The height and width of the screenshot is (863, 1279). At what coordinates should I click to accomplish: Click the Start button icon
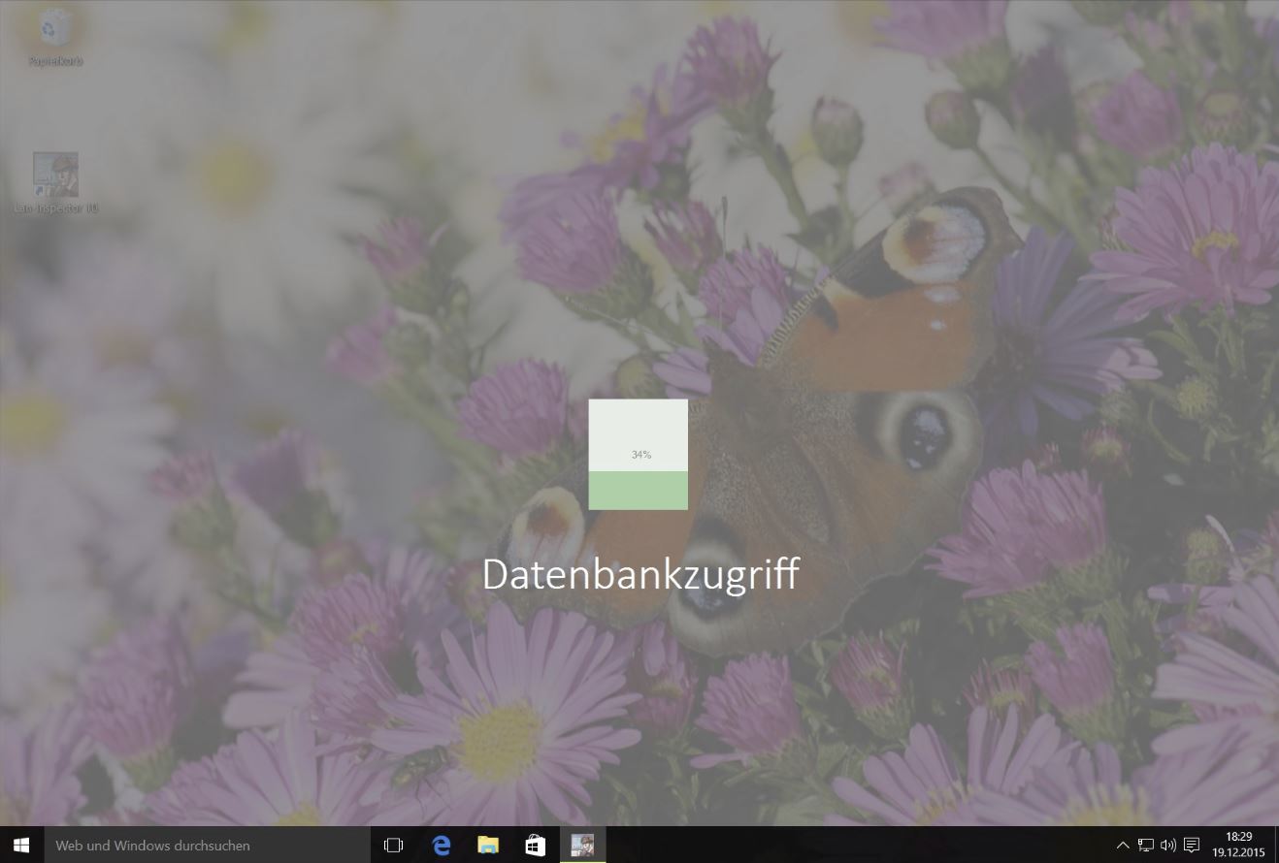19,845
